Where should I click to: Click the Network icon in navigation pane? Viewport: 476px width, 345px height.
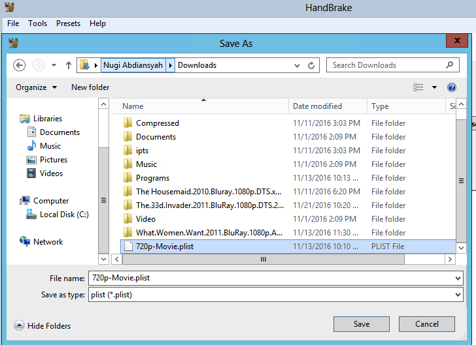coord(25,241)
